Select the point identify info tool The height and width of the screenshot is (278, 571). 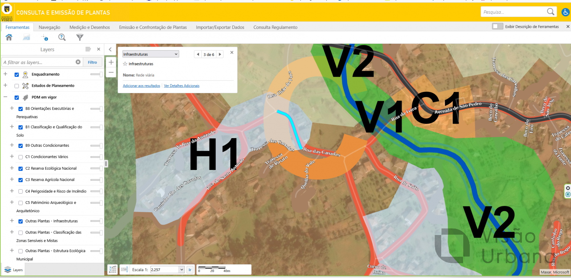point(45,37)
